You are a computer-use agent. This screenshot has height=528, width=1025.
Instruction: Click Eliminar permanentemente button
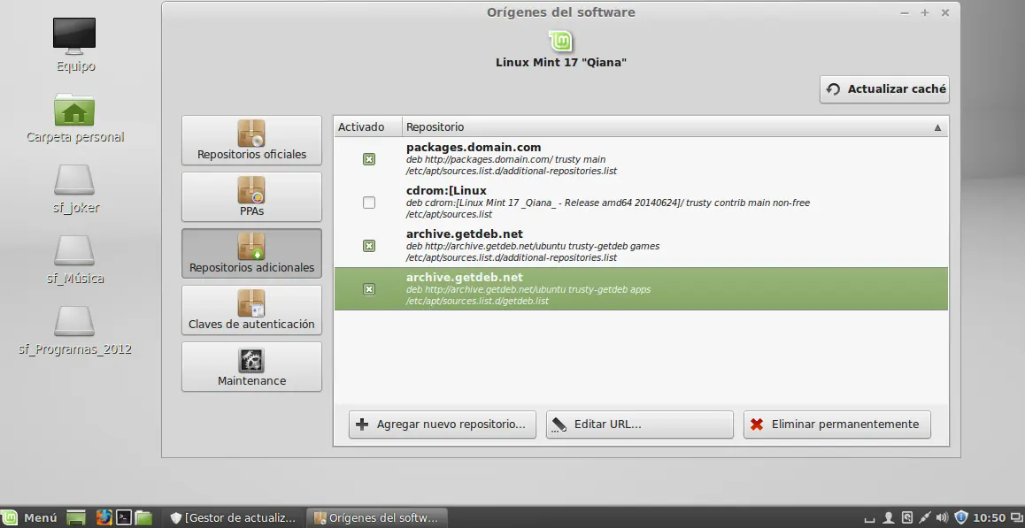(836, 425)
